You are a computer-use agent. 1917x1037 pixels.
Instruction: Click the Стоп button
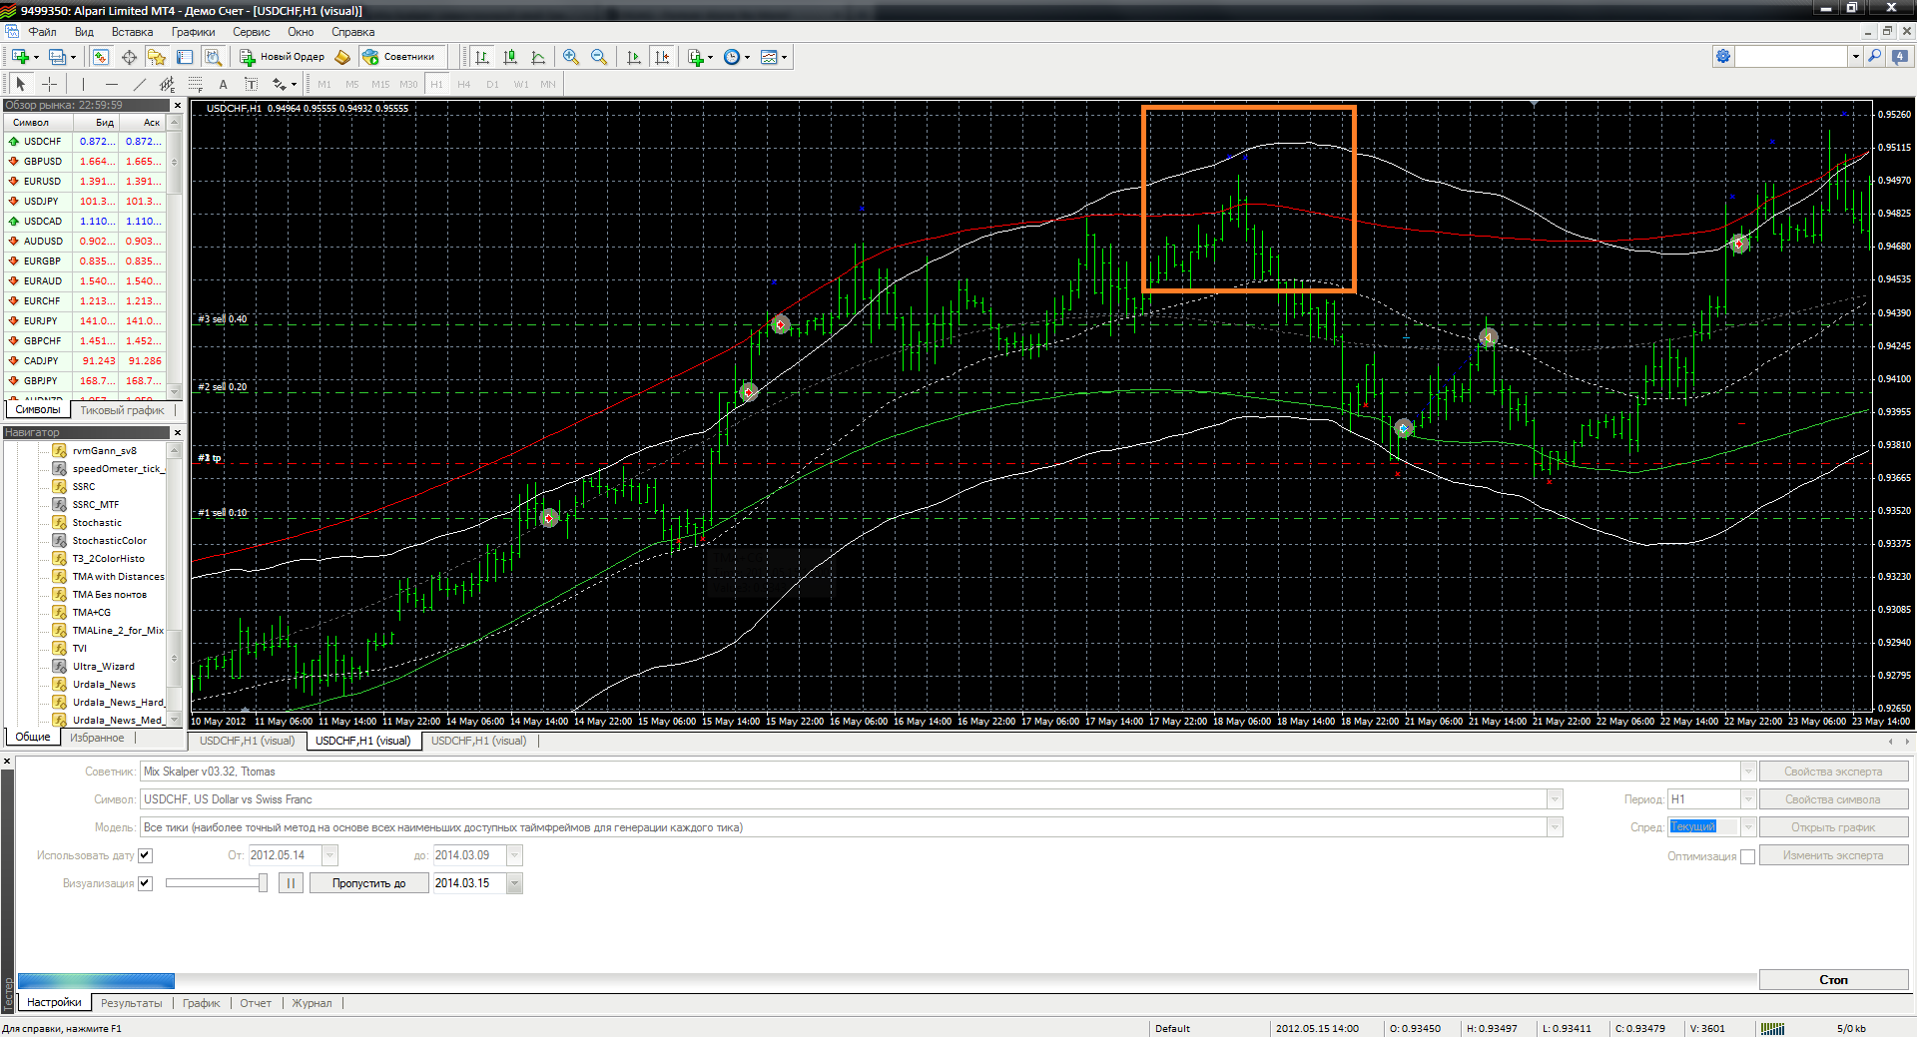point(1833,980)
